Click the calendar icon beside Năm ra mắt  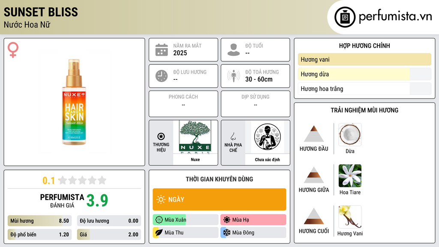coord(162,50)
